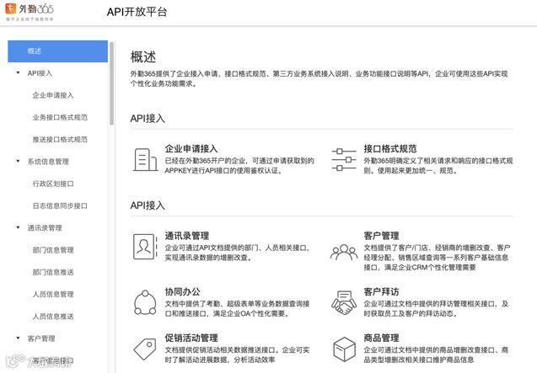Open the 客户拜访 card title
The width and height of the screenshot is (537, 373).
coord(381,291)
